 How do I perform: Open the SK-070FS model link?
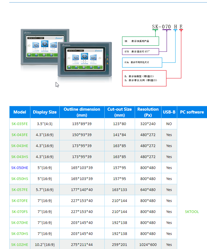coord(20,212)
